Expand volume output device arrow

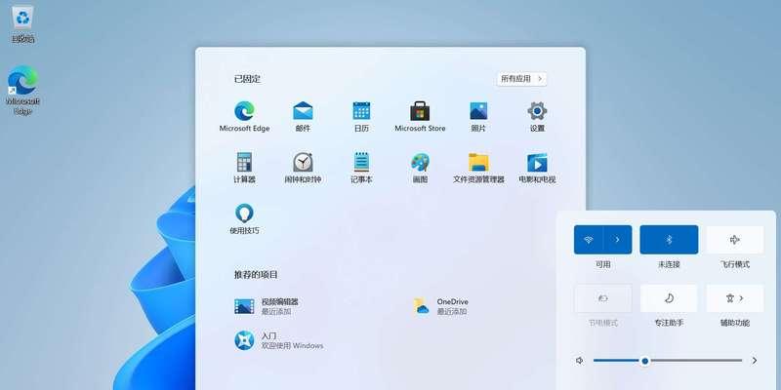click(755, 361)
